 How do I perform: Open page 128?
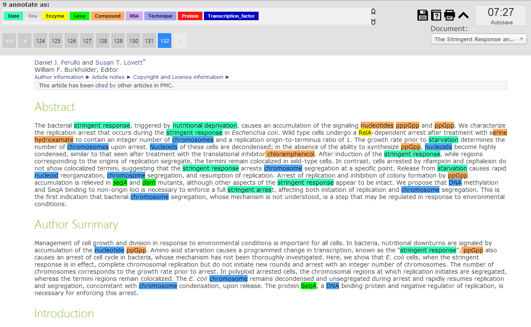(x=102, y=41)
